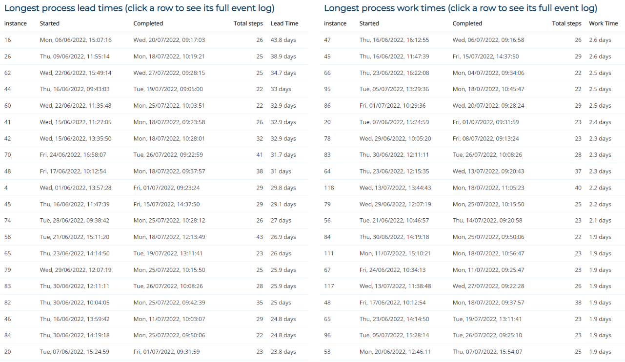
Task: Click instance header in work times table
Action: click(335, 23)
